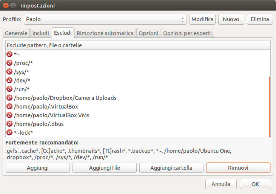Click the exclude list vertical scrollbar
Screen dimensions: 276x194
(270, 107)
